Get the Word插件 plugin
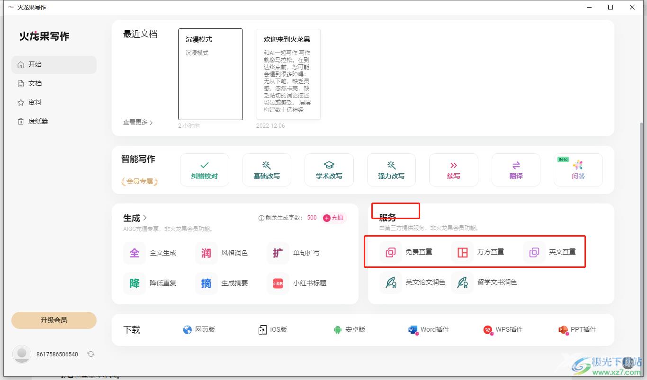This screenshot has width=647, height=380. click(x=429, y=329)
